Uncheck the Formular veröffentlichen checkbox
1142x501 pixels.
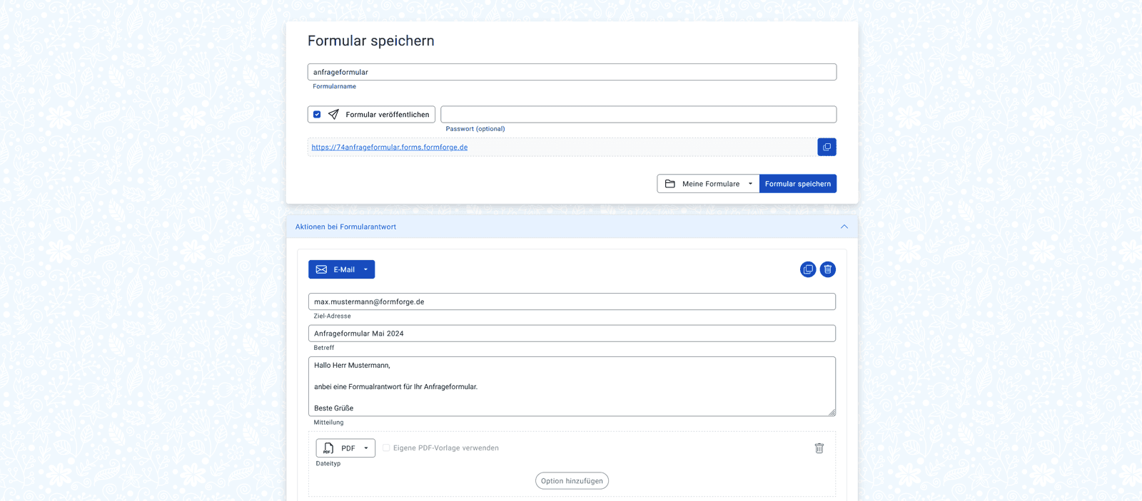click(x=317, y=115)
